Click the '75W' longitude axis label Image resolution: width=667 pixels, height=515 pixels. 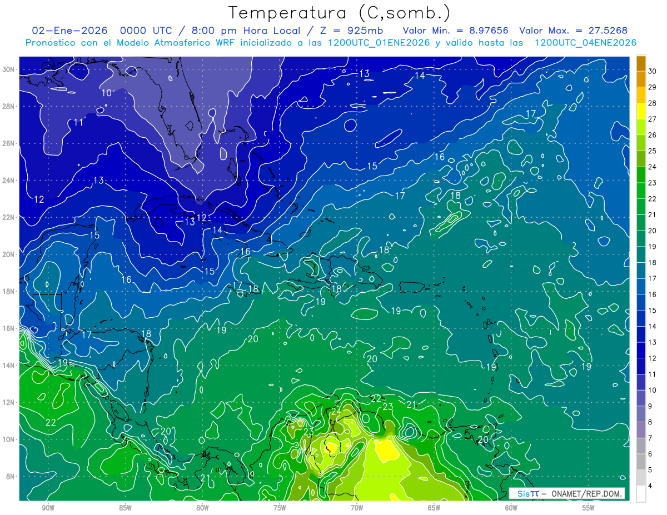click(x=280, y=508)
